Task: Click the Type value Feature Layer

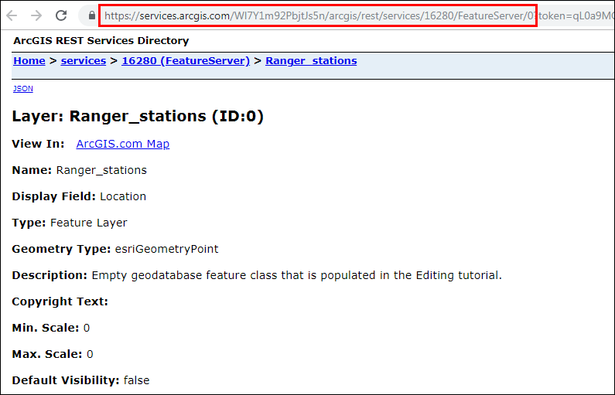Action: (89, 223)
